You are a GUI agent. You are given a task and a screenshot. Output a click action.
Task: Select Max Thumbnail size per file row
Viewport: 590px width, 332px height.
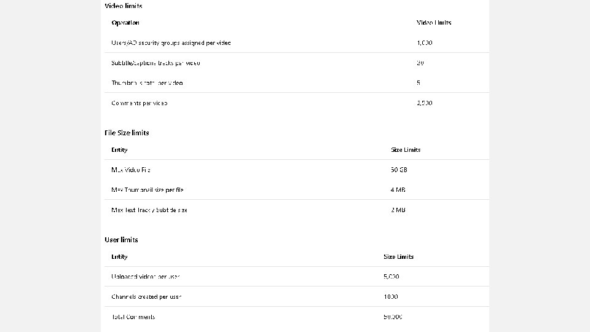(147, 190)
